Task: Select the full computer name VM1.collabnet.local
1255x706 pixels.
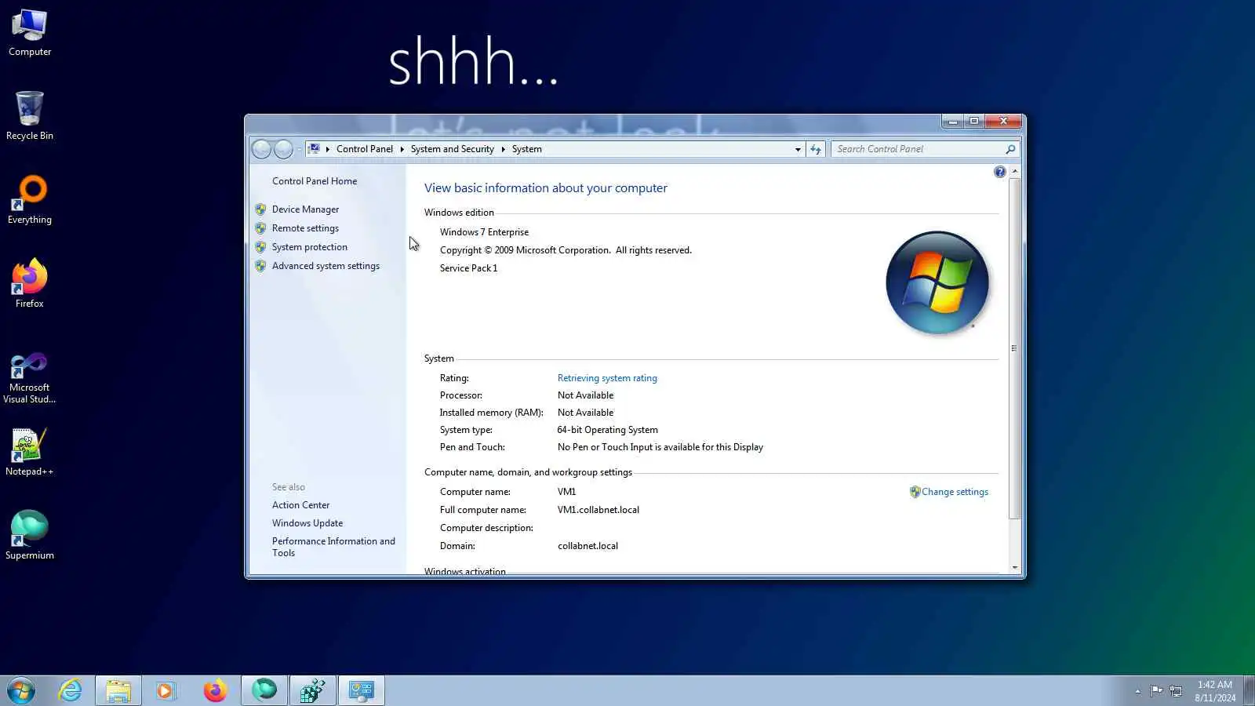Action: (598, 510)
